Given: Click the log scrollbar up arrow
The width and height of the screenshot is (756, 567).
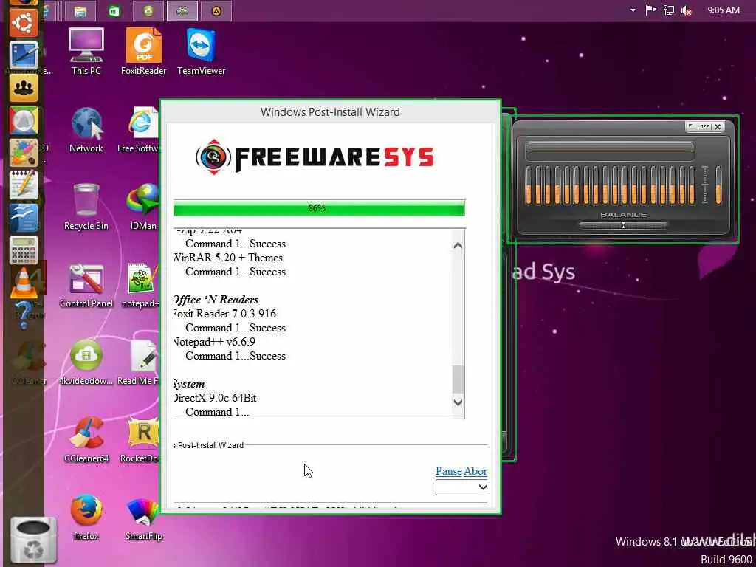Looking at the screenshot, I should click(x=458, y=245).
